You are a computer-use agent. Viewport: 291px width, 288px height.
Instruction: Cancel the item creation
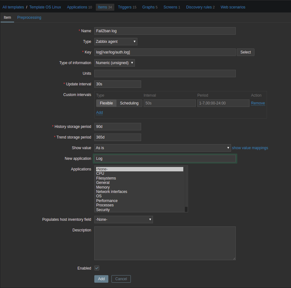pos(121,279)
